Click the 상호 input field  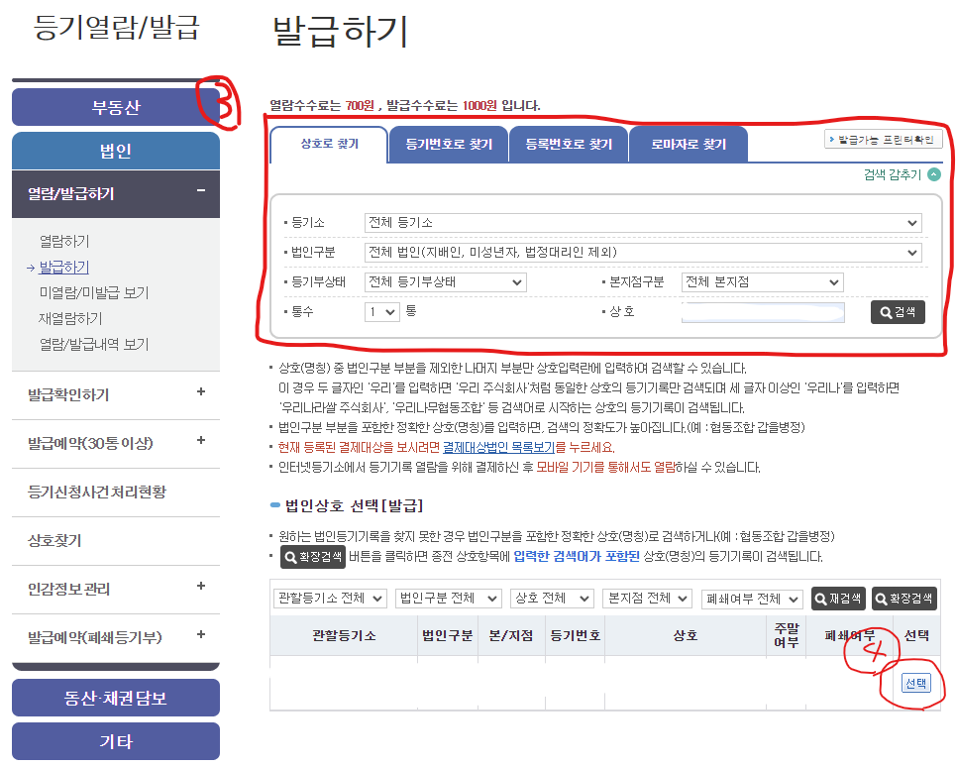[x=763, y=312]
